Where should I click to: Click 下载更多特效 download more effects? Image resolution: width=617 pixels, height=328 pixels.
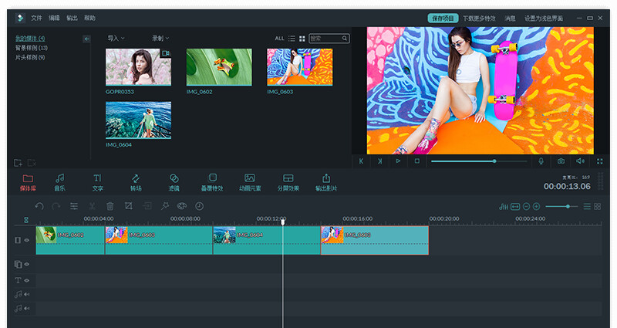(478, 18)
